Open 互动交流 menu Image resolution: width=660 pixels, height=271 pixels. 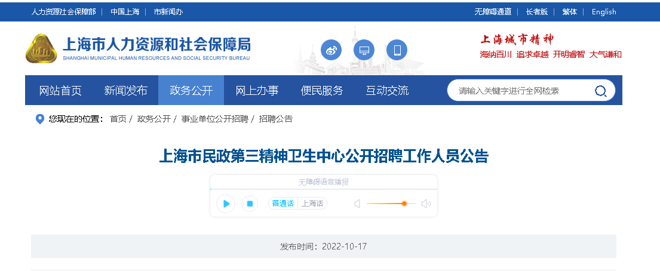(387, 91)
